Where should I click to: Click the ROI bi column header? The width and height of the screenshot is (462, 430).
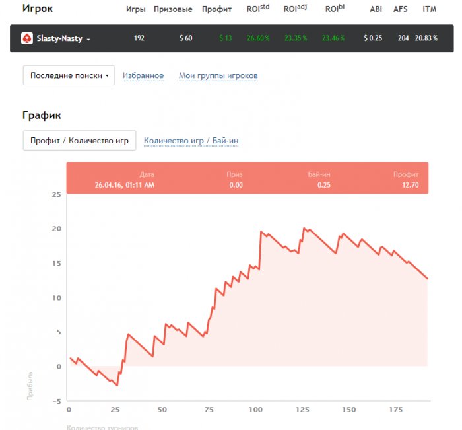335,10
